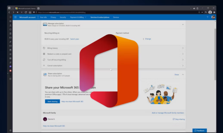Viewport: 223px width, 133px height.
Task: Click the Change payment method link
Action: 148,39
